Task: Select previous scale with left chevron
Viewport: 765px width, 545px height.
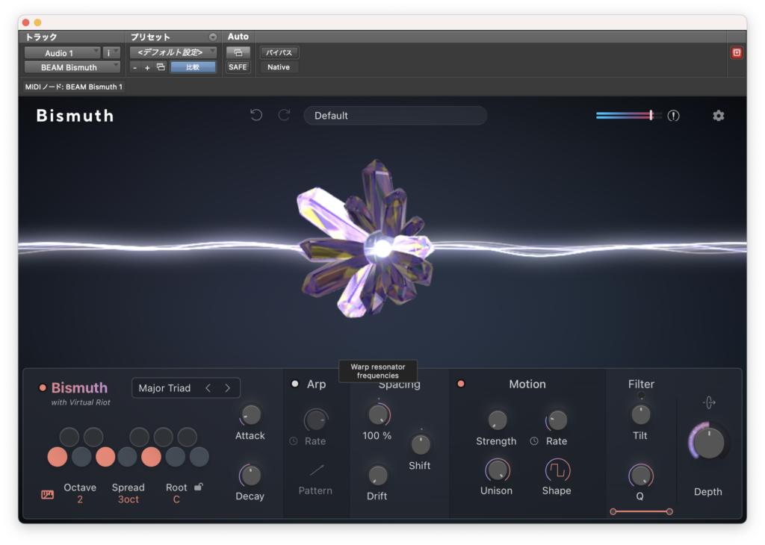Action: [x=208, y=388]
